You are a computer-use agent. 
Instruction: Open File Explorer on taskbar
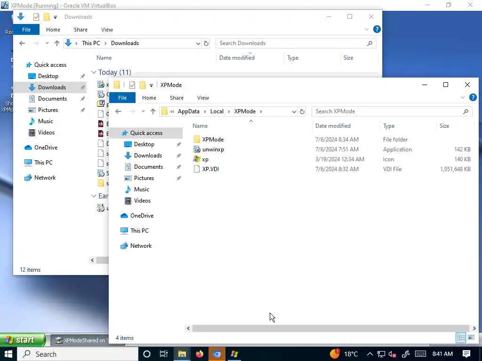(x=182, y=354)
